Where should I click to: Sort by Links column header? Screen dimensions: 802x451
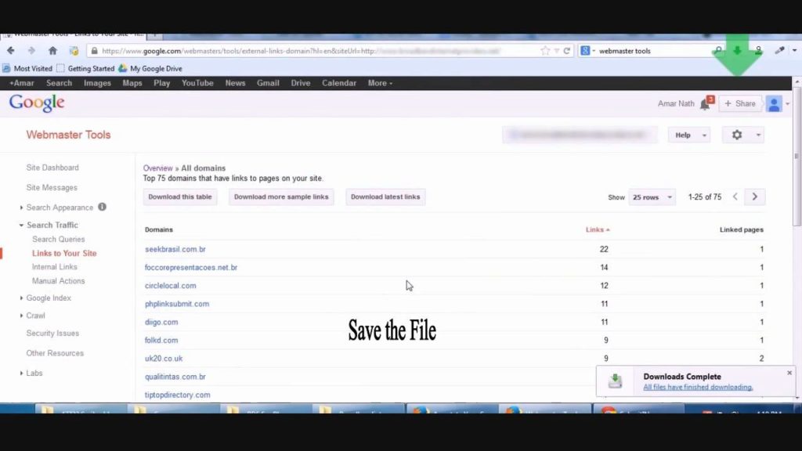tap(598, 229)
